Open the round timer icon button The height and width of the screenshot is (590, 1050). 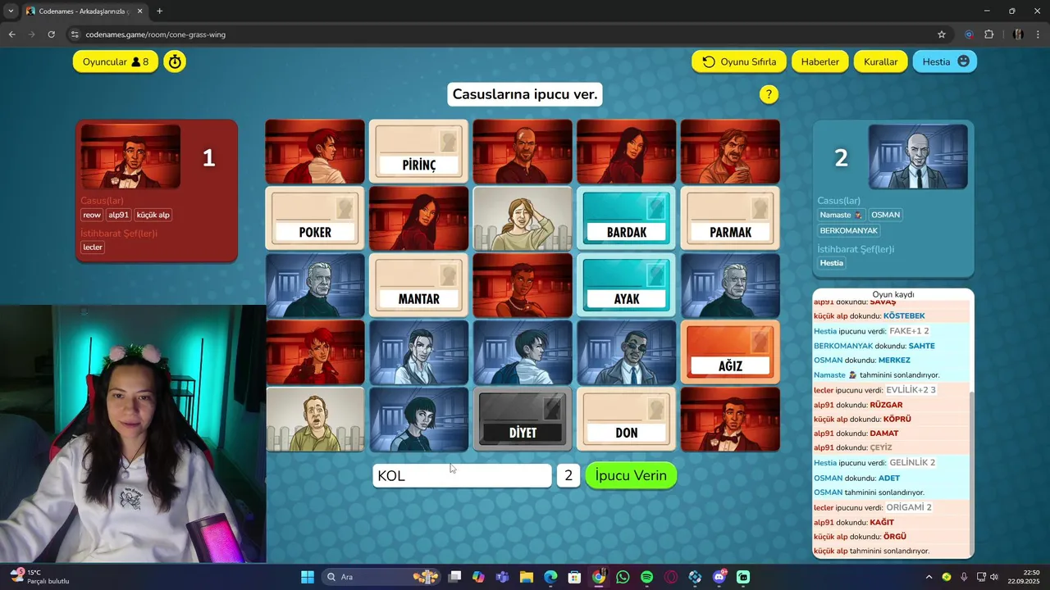tap(174, 61)
